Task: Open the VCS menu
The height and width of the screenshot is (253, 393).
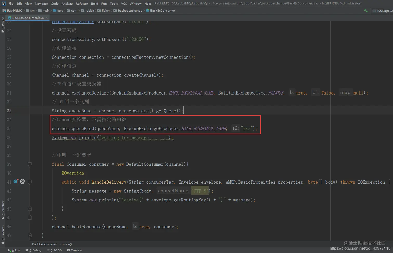Action: [124, 4]
